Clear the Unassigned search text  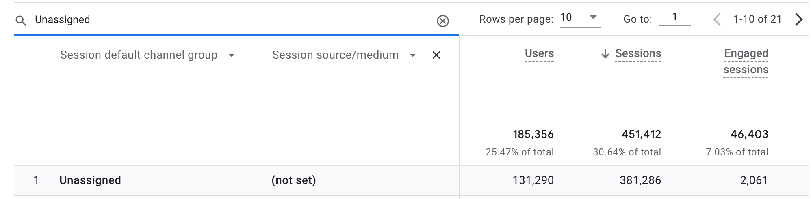442,21
